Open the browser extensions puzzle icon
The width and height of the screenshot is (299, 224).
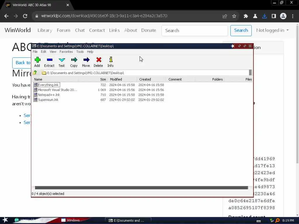[246, 16]
